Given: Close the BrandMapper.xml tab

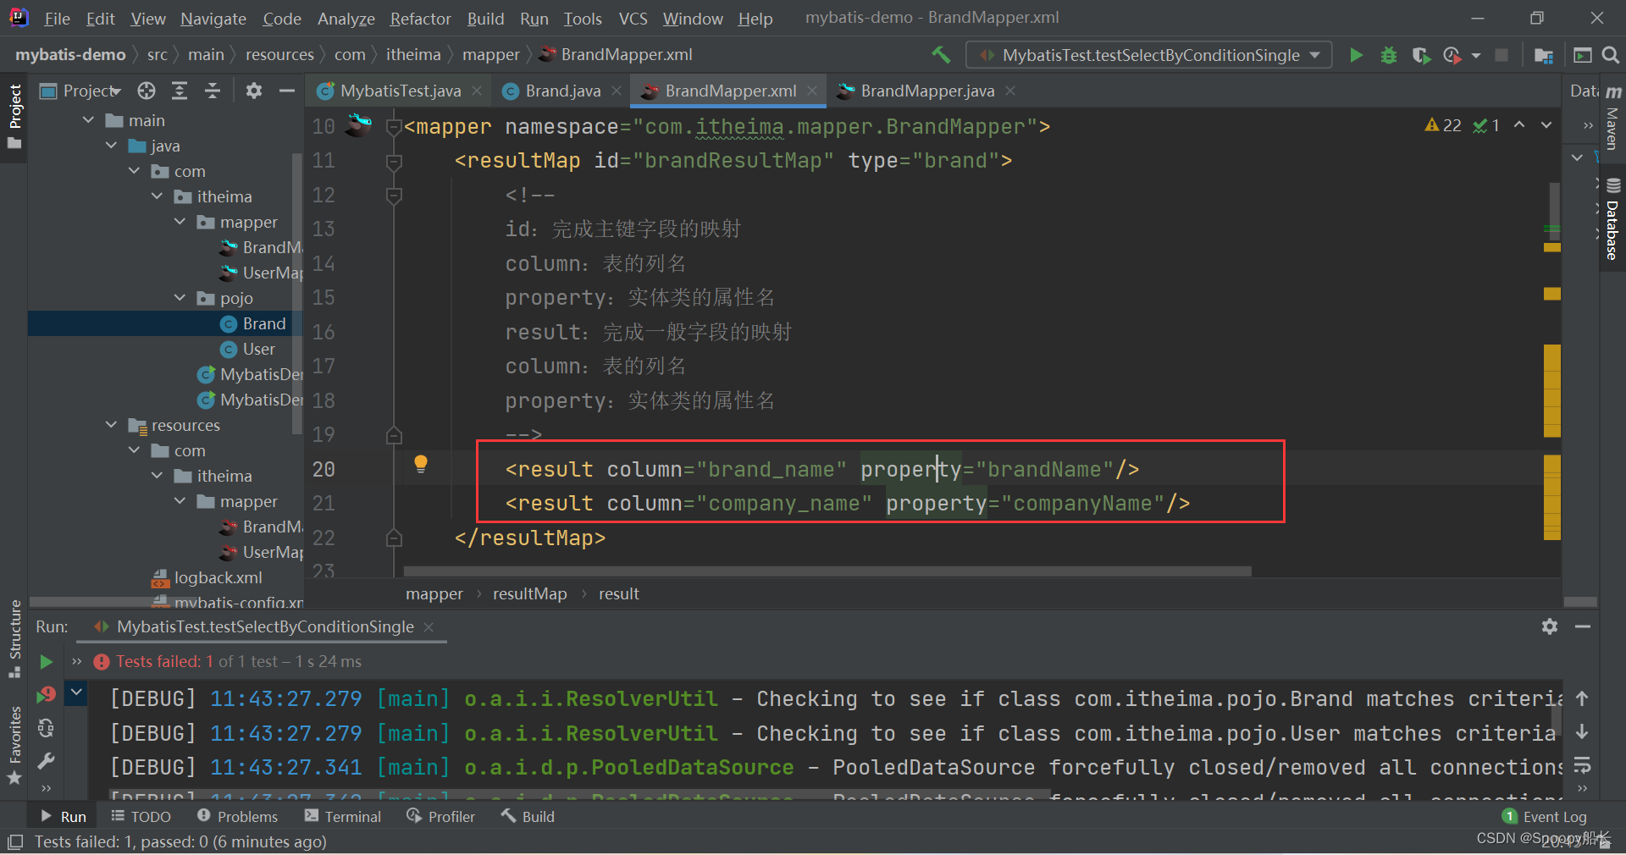Looking at the screenshot, I should click(812, 91).
